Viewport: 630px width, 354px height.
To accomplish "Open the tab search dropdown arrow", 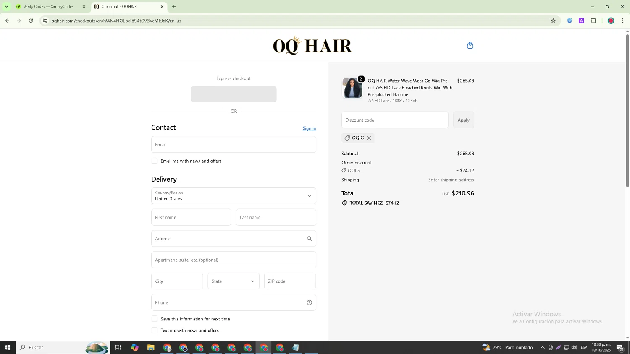I will point(6,7).
